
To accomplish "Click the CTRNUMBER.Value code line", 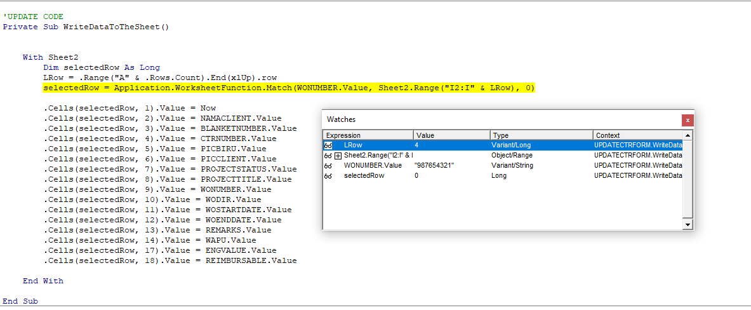I will coord(160,139).
